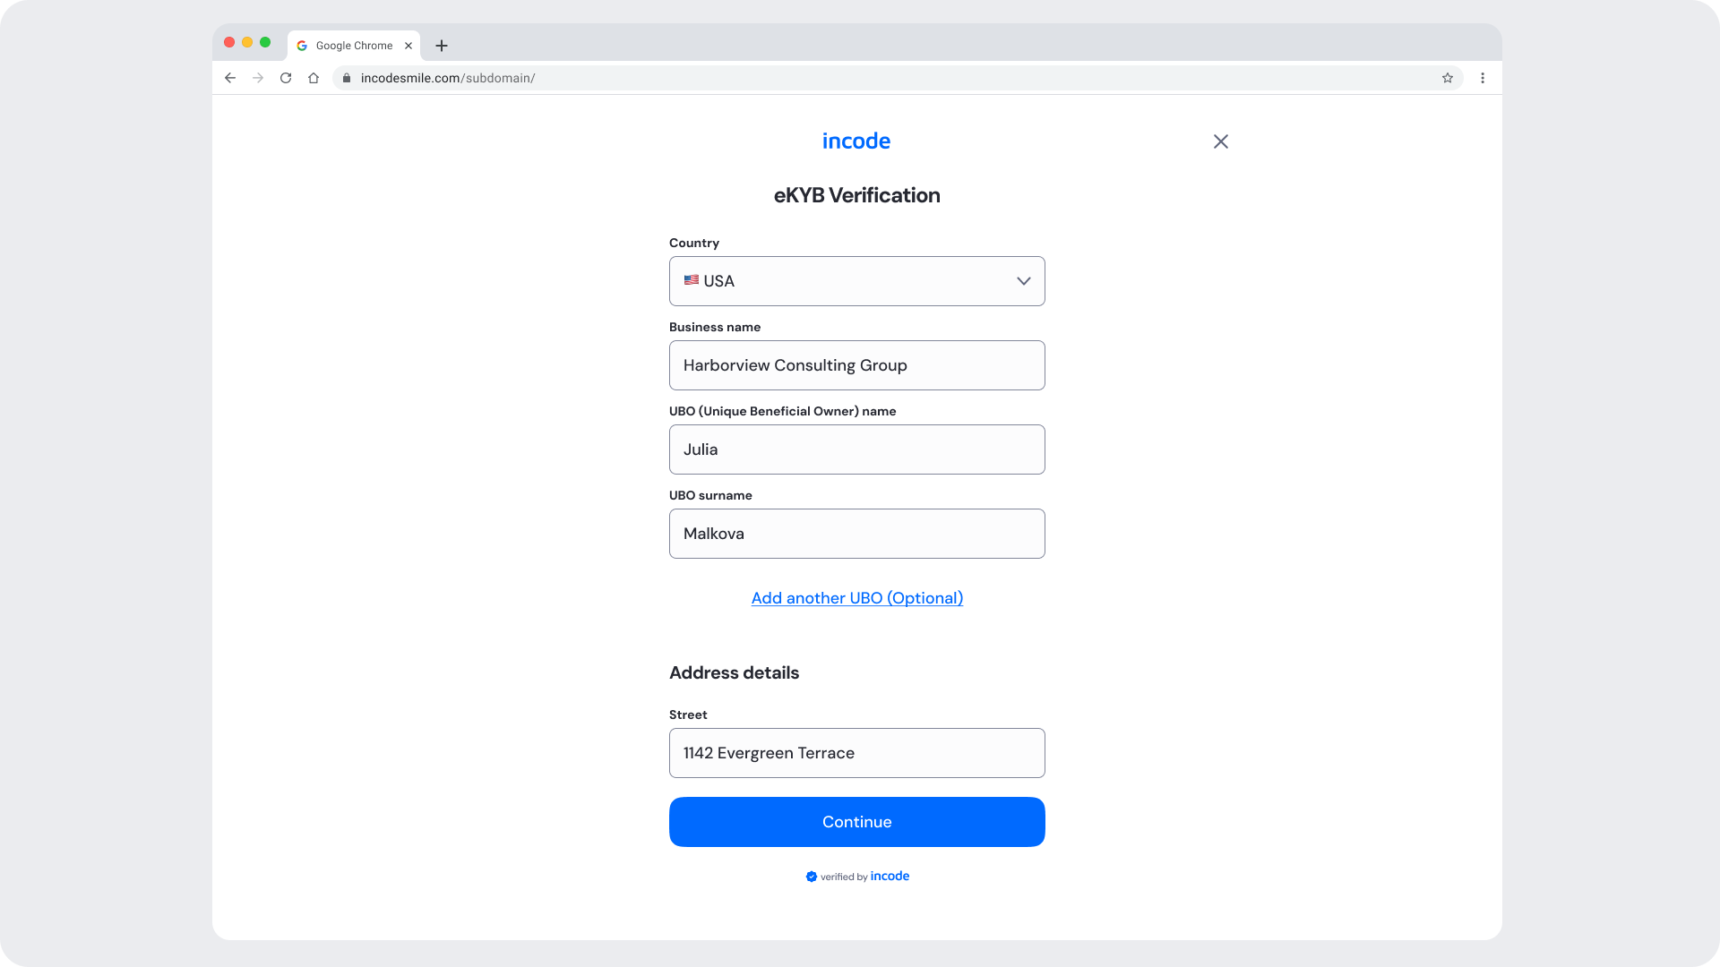The width and height of the screenshot is (1720, 967).
Task: Click the lock icon in address bar
Action: click(347, 78)
